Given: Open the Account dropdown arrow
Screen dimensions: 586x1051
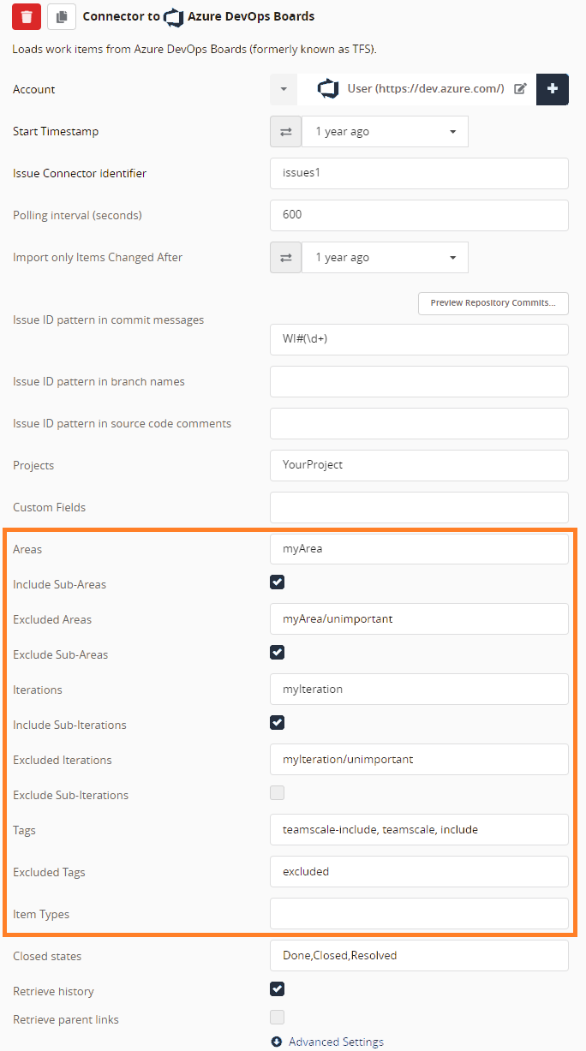Looking at the screenshot, I should point(284,89).
